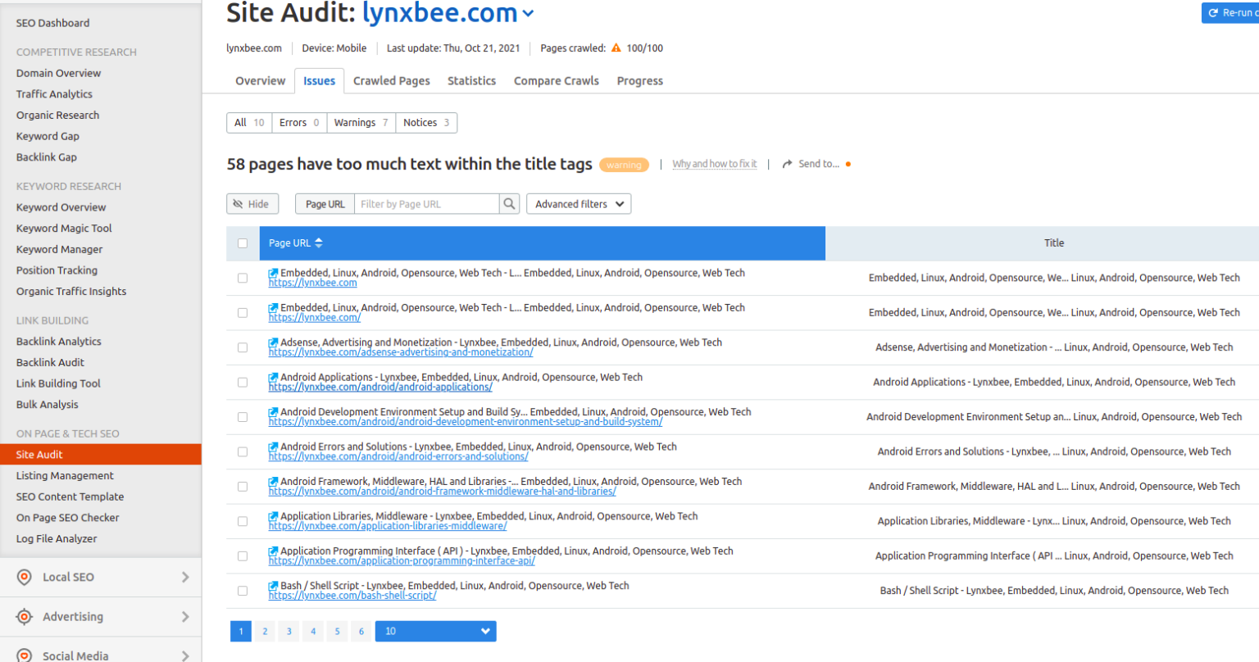This screenshot has width=1259, height=662.
Task: Check the checkbox for the https://lynxbee.com row
Action: (x=243, y=278)
